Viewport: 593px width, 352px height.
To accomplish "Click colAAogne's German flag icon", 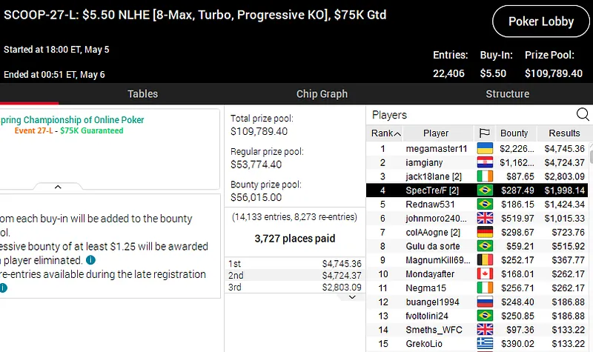I will point(486,232).
